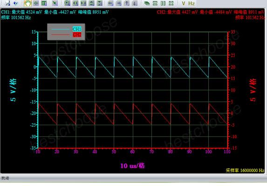Image resolution: width=267 pixels, height=186 pixels.
Task: Toggle CH2 in the legend box
Action: (x=77, y=35)
